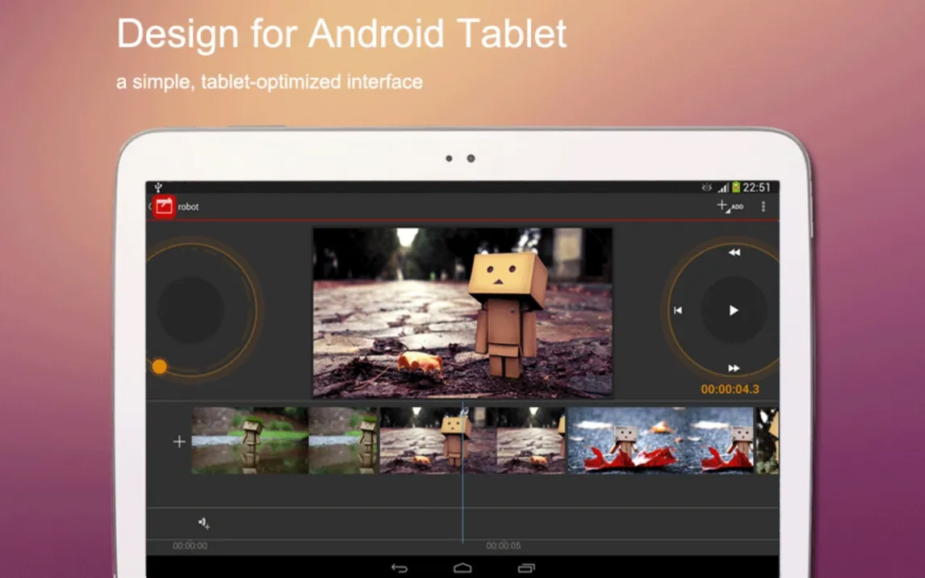925x578 pixels.
Task: Add a clip with timeline plus icon
Action: (x=179, y=442)
